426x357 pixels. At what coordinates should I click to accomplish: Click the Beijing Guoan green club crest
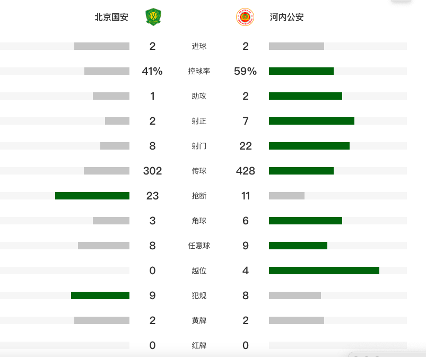pos(153,17)
